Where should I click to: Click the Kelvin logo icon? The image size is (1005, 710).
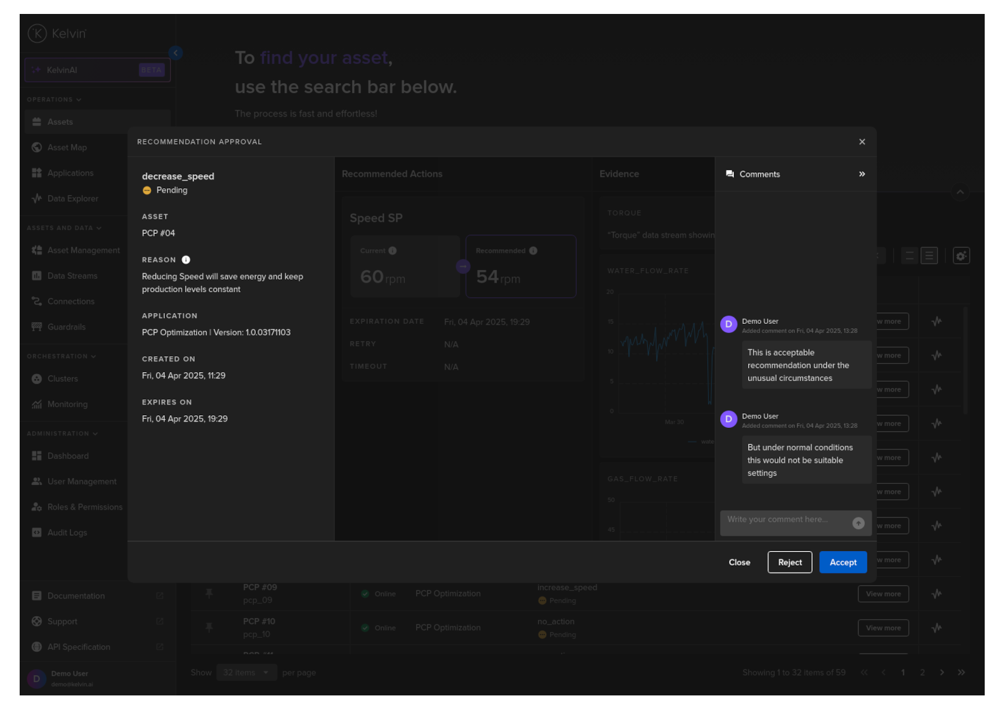pyautogui.click(x=37, y=34)
